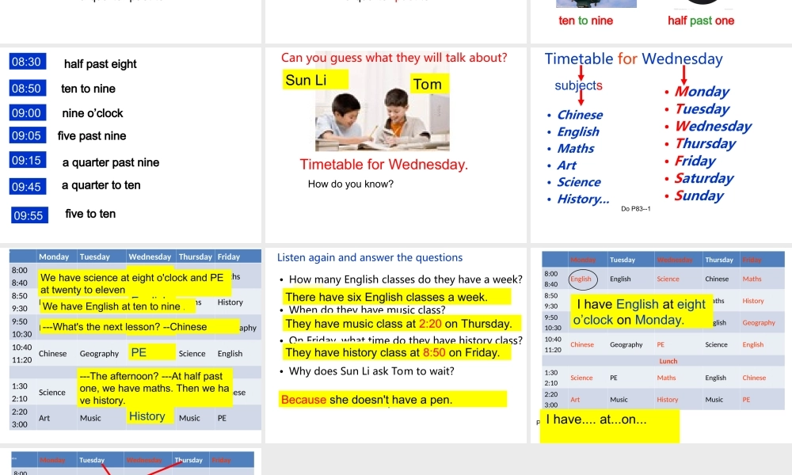Viewport: 792px width, 475px height.
Task: Open the partially visible slide at the bottom
Action: tap(131, 462)
